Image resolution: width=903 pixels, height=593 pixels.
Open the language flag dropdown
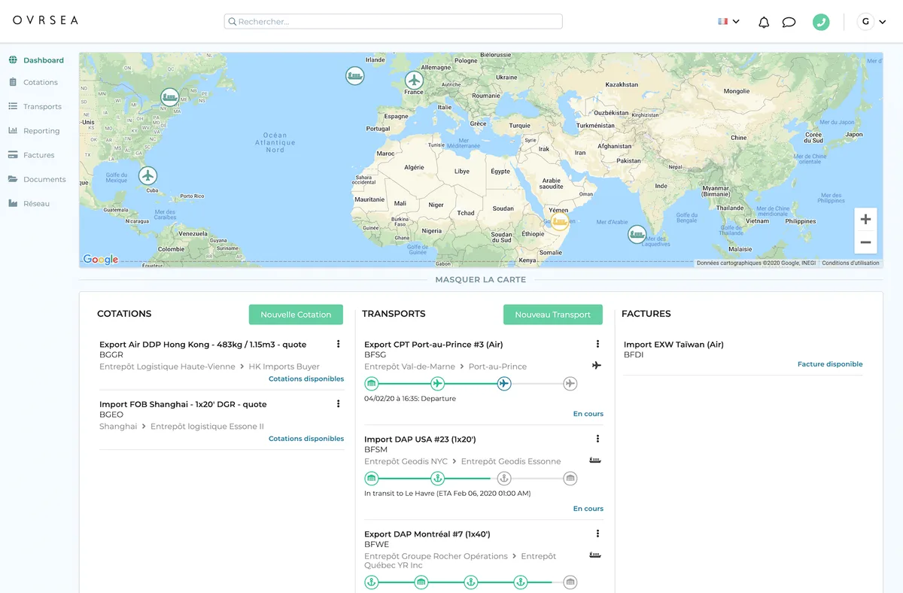click(728, 22)
